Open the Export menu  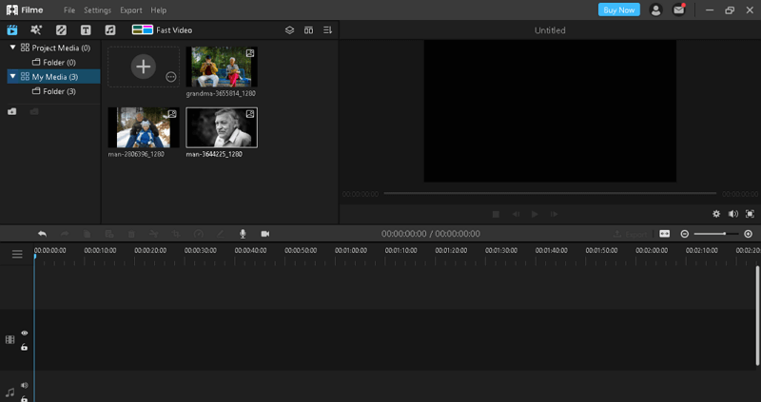point(131,10)
